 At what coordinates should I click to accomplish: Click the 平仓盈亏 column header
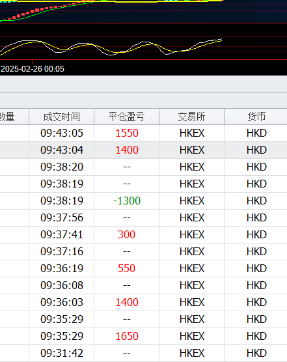click(127, 117)
